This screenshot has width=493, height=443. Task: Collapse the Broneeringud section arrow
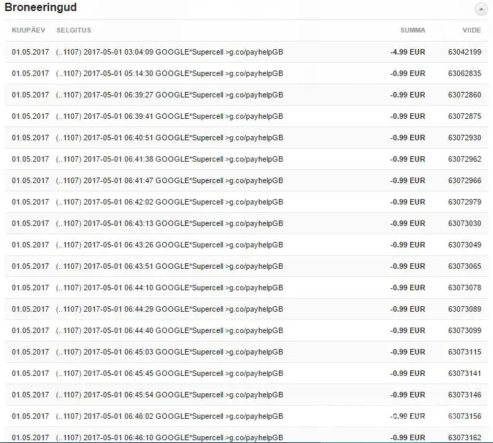(x=481, y=9)
